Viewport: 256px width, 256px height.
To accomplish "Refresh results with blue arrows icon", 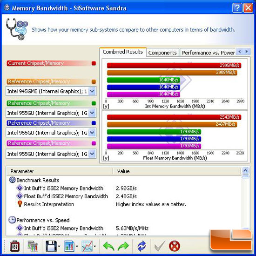I will 141,246.
